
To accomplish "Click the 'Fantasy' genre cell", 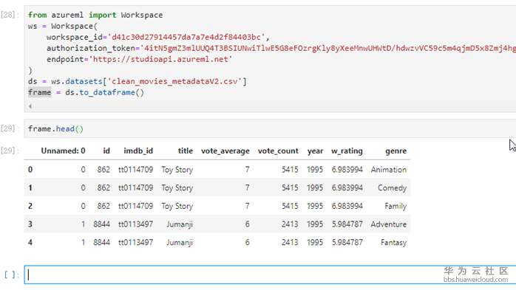I will coord(393,242).
